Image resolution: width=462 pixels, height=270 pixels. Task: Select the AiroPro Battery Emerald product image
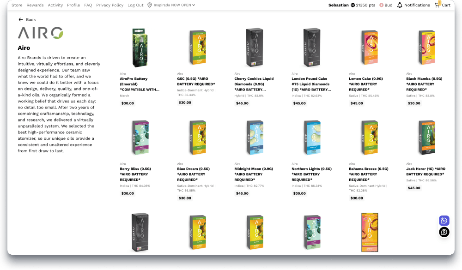[140, 48]
